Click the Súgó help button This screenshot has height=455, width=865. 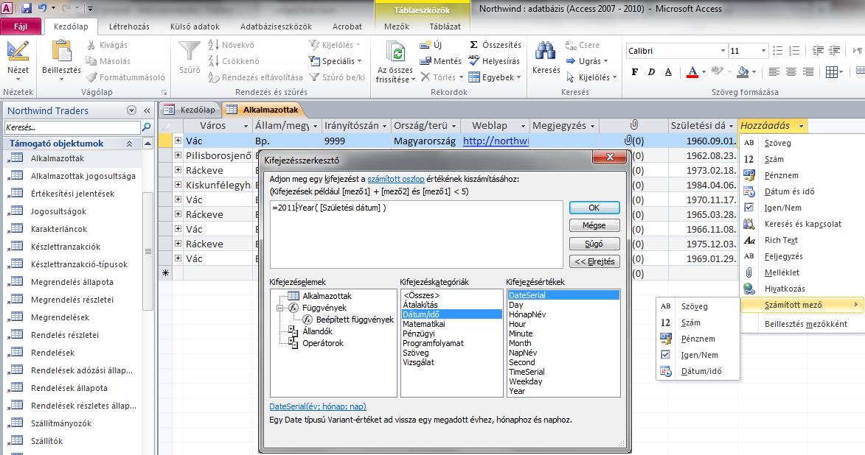tap(594, 244)
